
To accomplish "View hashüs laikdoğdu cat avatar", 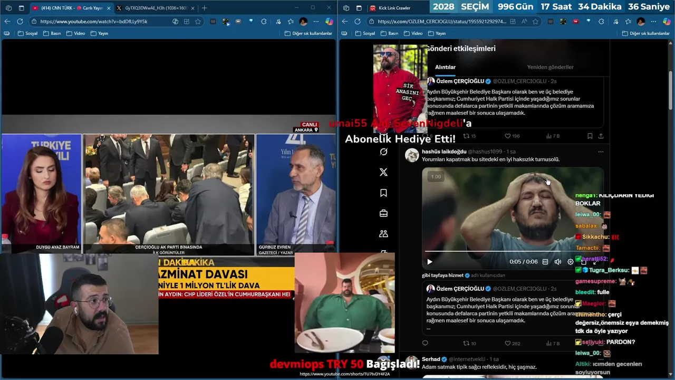I will point(412,155).
